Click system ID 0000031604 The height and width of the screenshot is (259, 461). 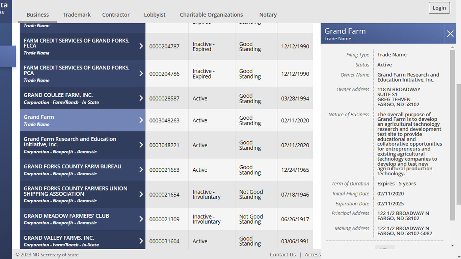(x=164, y=241)
